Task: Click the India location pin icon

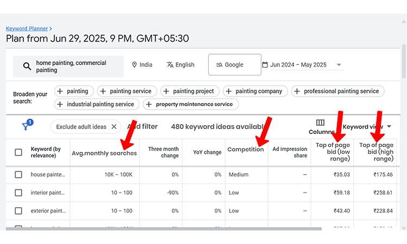Action: [134, 65]
